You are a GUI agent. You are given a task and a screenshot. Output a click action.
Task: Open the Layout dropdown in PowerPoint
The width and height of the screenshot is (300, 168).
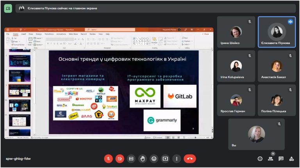38,38
